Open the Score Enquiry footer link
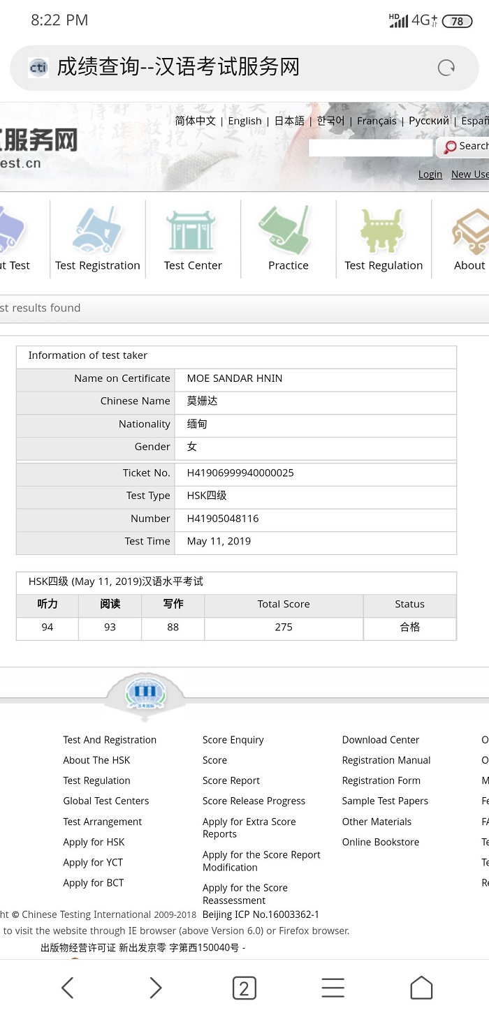This screenshot has height=1017, width=489. [233, 740]
